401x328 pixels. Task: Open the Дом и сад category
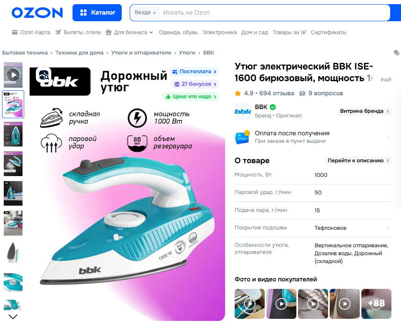point(254,32)
